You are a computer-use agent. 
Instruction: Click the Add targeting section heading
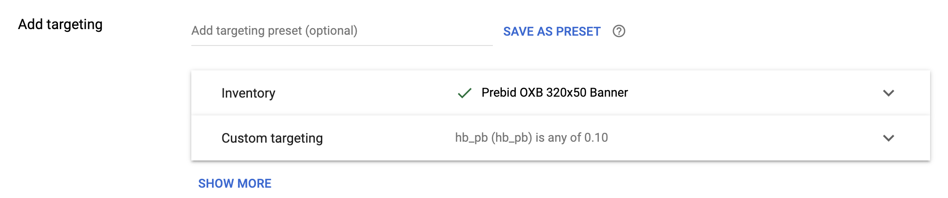(x=60, y=24)
